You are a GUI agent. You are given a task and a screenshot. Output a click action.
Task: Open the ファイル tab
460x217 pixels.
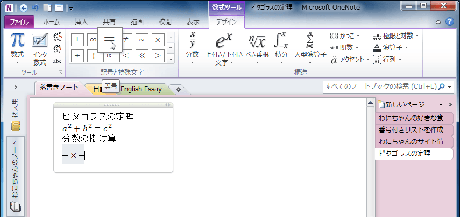click(x=19, y=22)
